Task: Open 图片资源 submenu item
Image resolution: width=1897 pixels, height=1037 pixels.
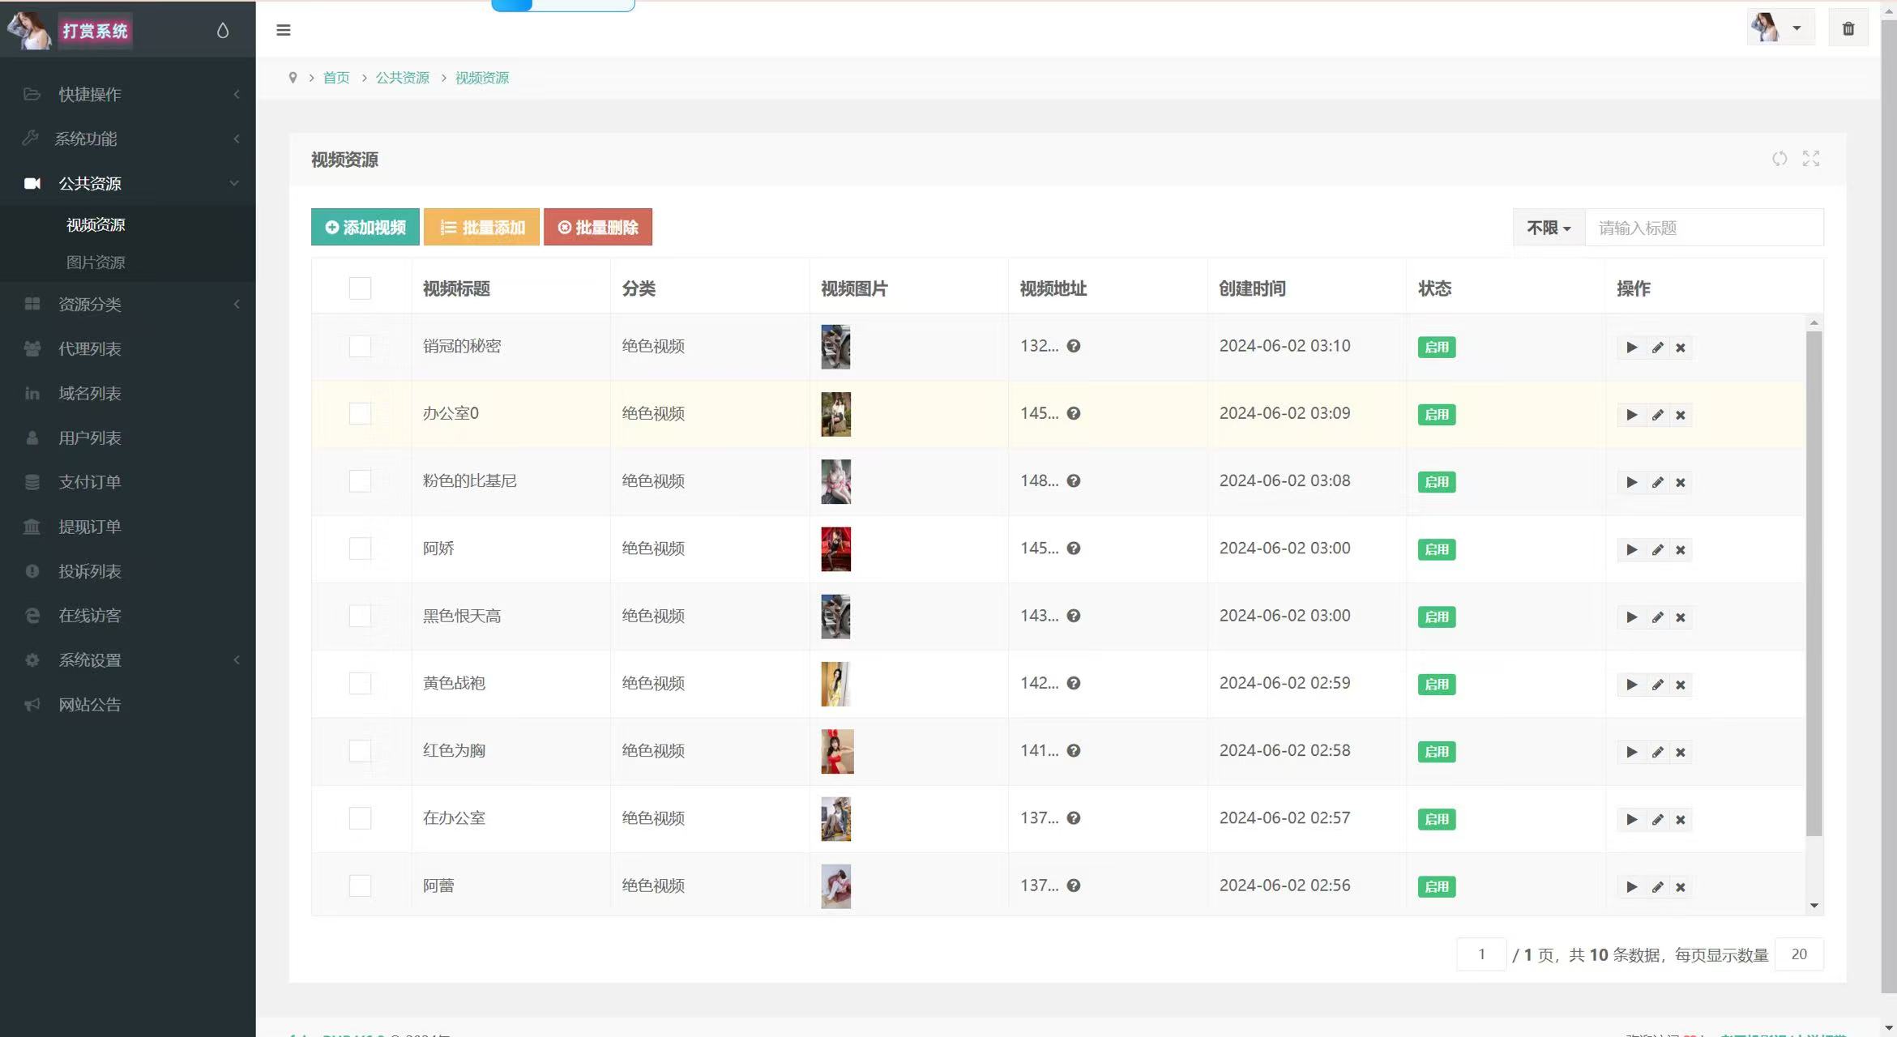Action: click(96, 262)
